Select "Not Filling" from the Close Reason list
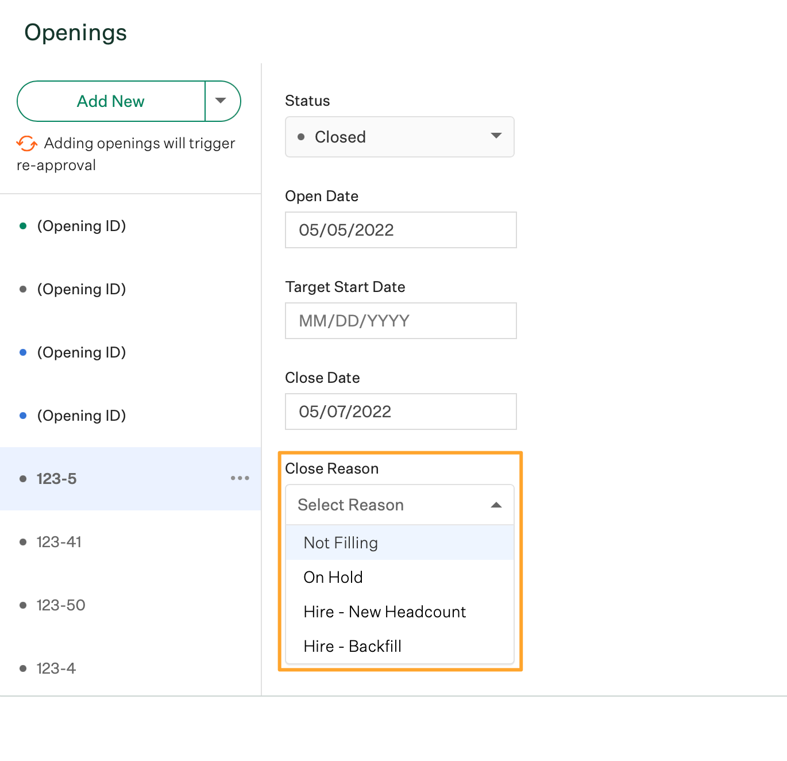The image size is (787, 761). click(340, 542)
